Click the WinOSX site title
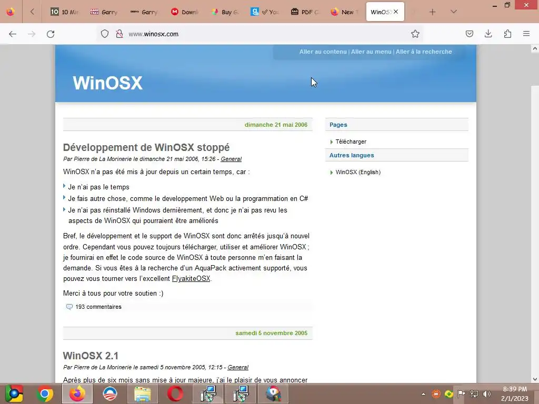This screenshot has width=539, height=404. point(107,83)
